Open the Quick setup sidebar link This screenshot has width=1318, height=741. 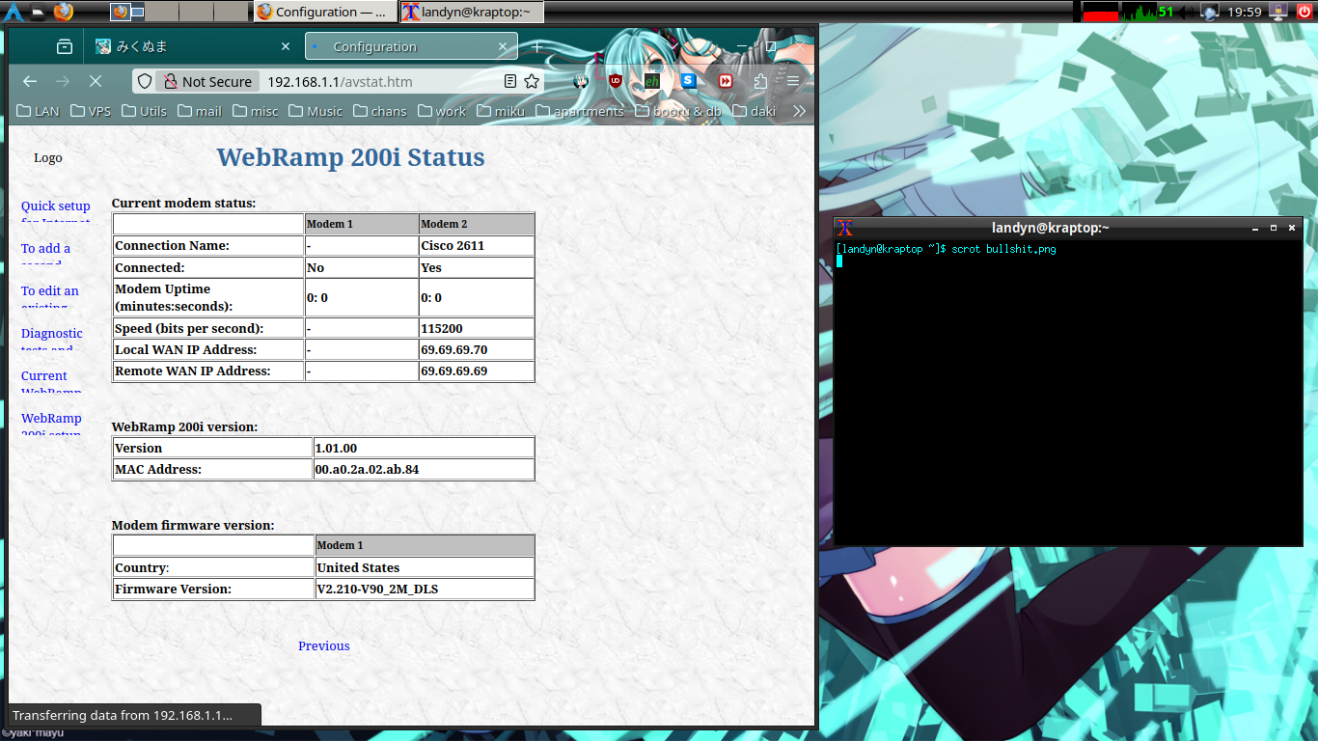coord(55,206)
